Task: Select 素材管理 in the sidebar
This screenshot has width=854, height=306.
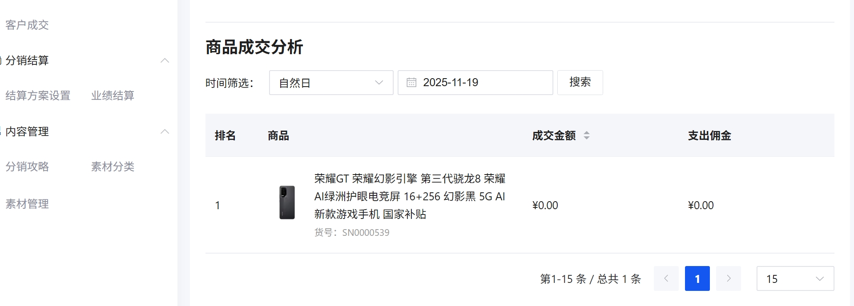Action: 27,204
